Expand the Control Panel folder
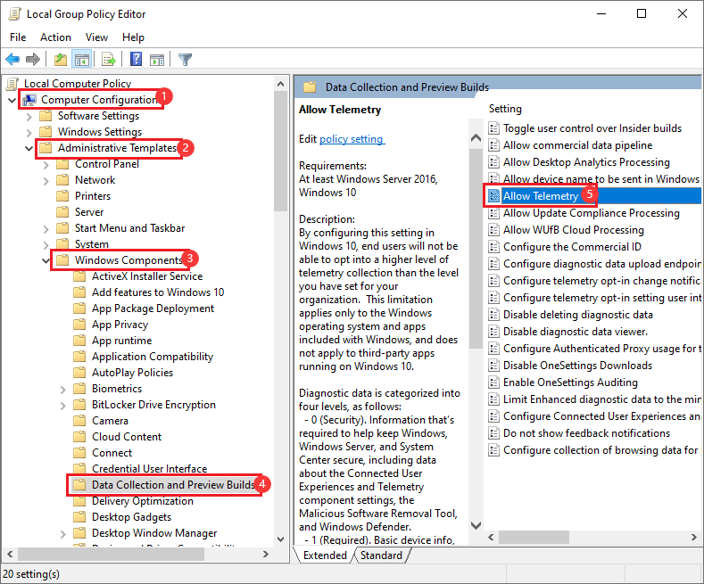Viewport: 704px width, 584px height. click(x=46, y=164)
